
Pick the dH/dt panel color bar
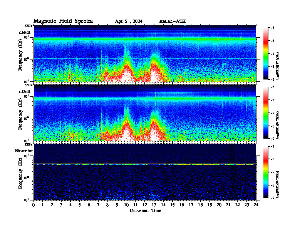(265, 54)
